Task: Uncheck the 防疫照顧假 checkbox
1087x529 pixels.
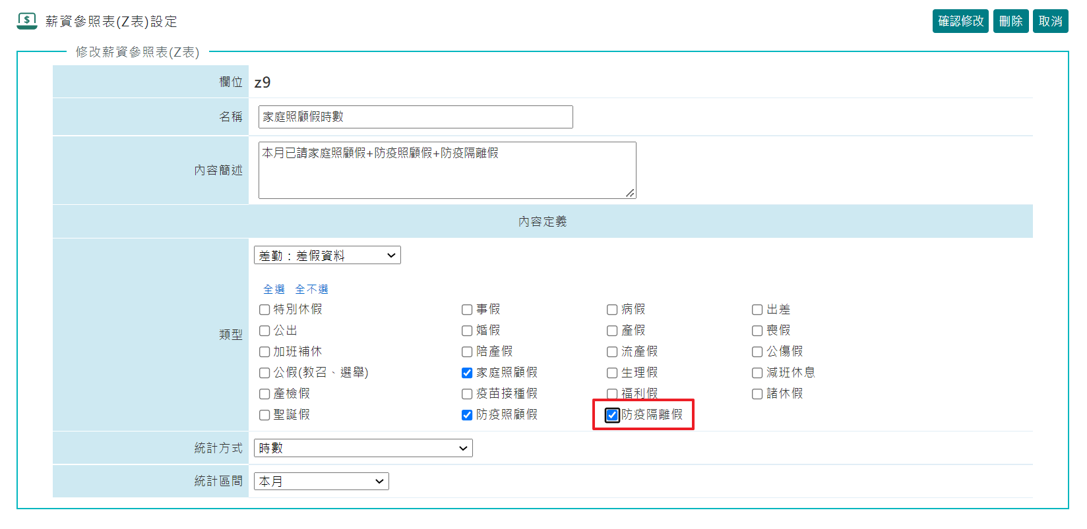Action: 467,415
